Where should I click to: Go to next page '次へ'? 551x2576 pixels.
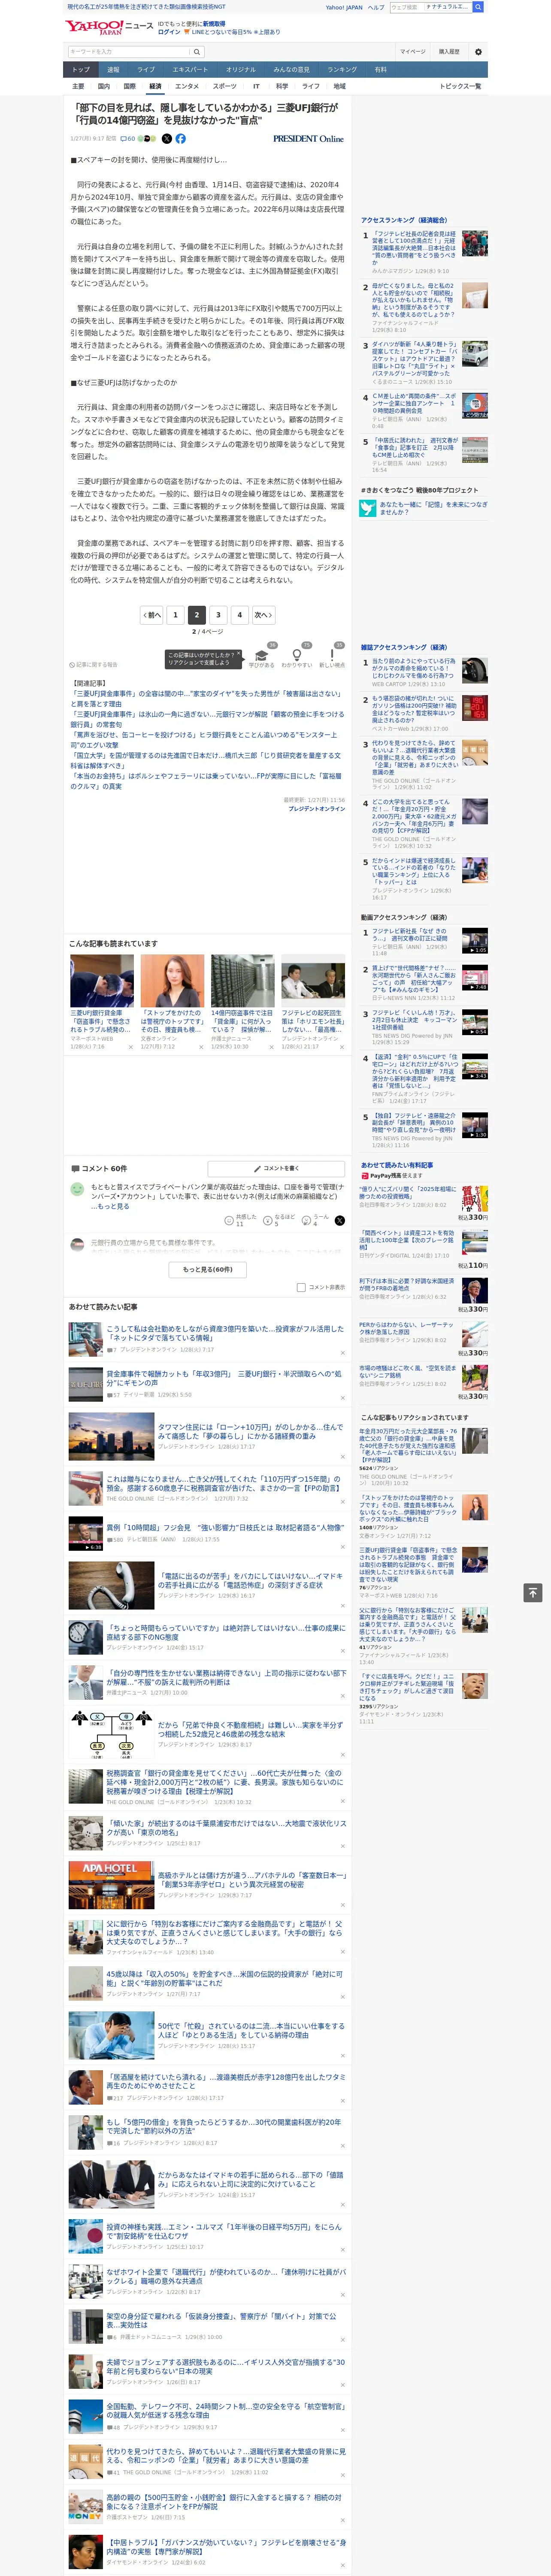(263, 615)
